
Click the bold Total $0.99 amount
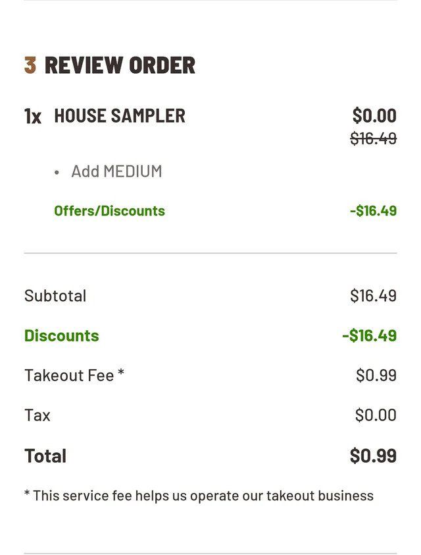pyautogui.click(x=374, y=455)
